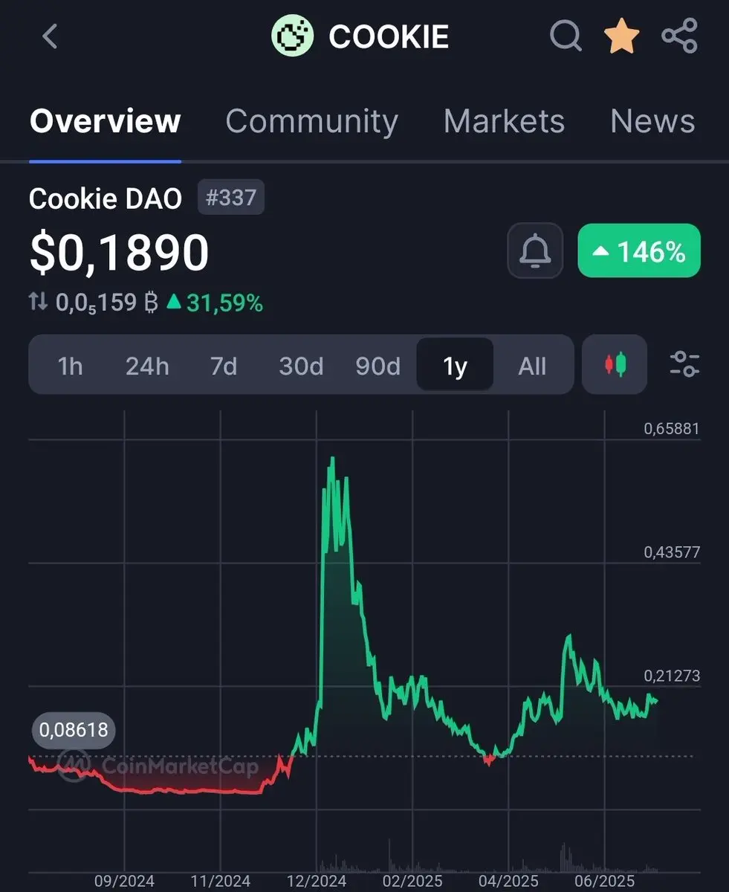
Task: Tap the COOKIE token logo
Action: pos(294,36)
